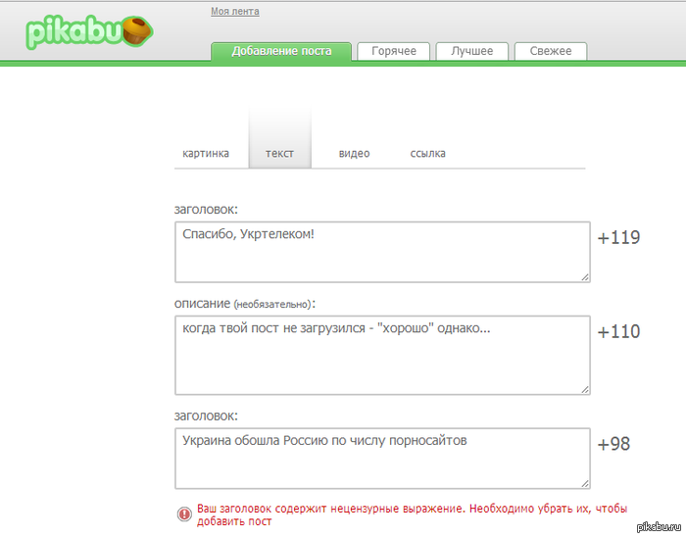Focus the Украина обошла Россию title field
The image size is (686, 538).
point(383,459)
